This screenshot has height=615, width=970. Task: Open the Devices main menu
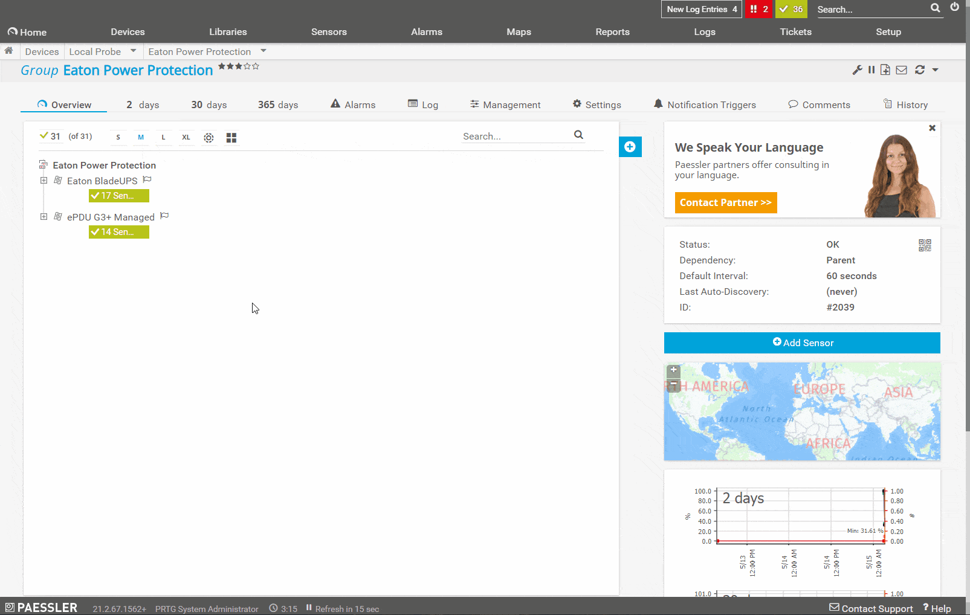(128, 32)
